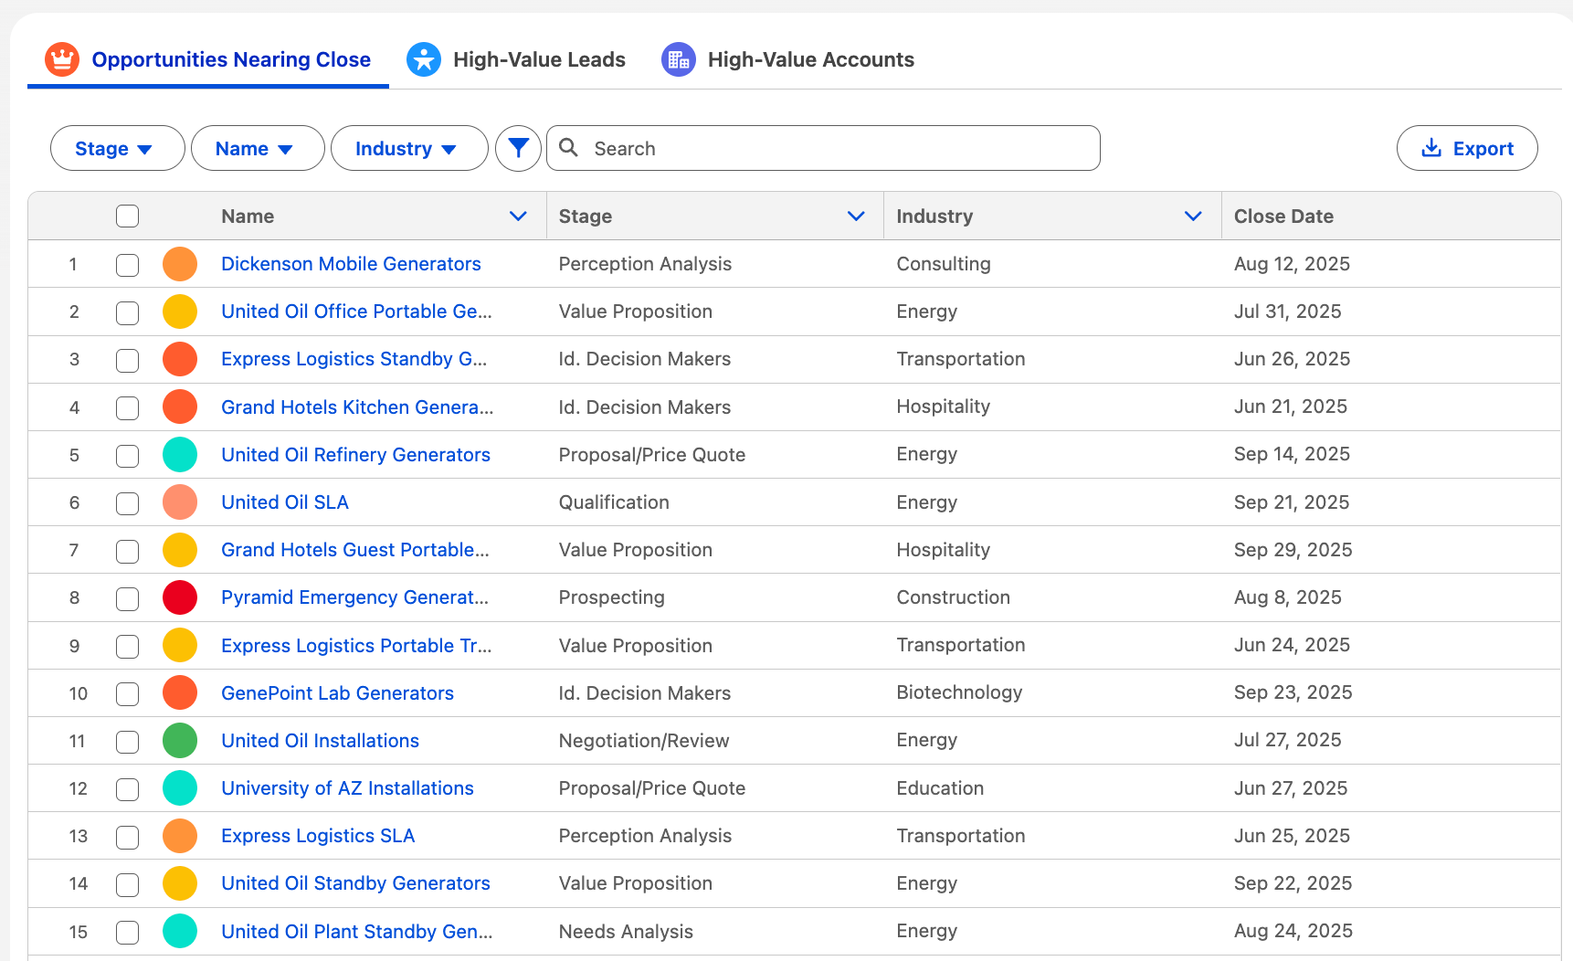The height and width of the screenshot is (961, 1573).
Task: Click the magnifying glass search icon
Action: click(x=568, y=148)
